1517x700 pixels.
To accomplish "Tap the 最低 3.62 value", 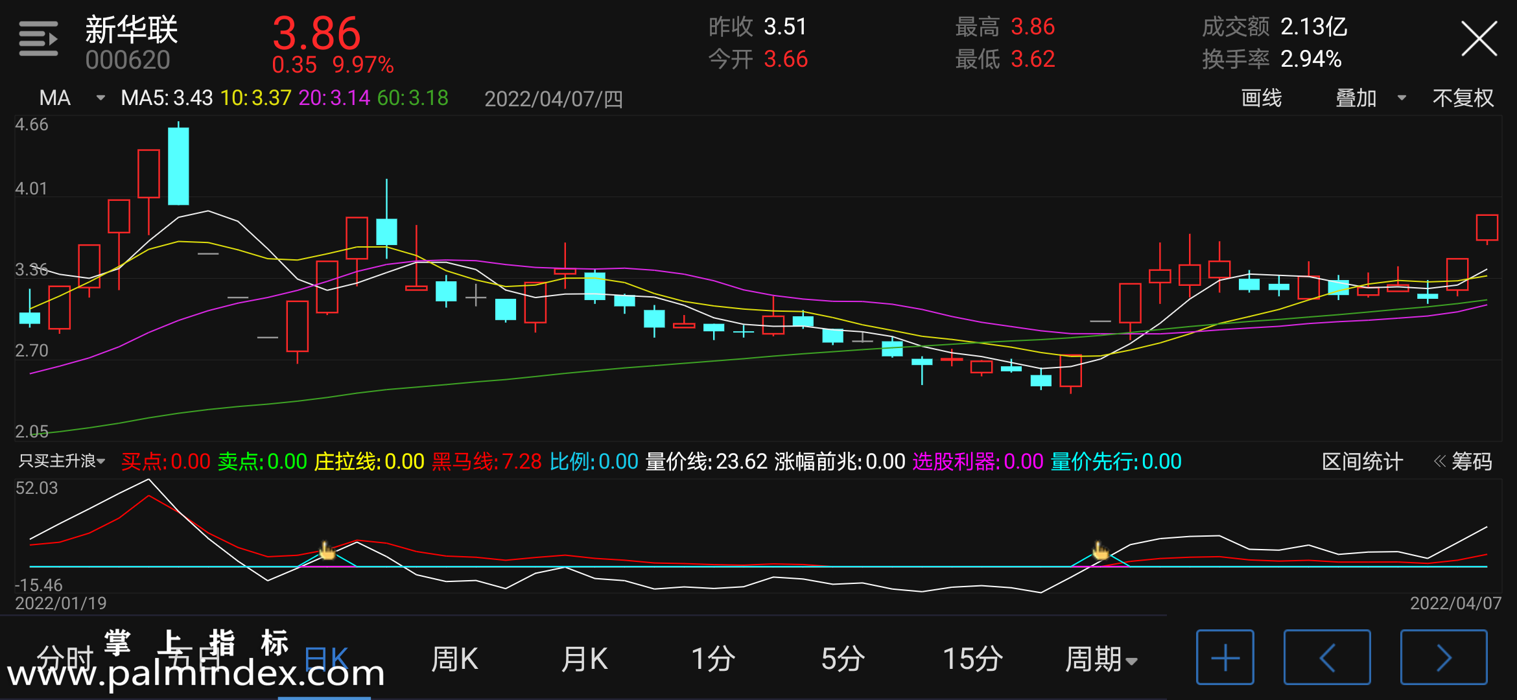I will point(1005,59).
